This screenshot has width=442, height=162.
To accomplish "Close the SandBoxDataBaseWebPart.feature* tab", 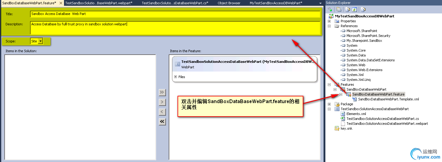I will click(x=61, y=3).
